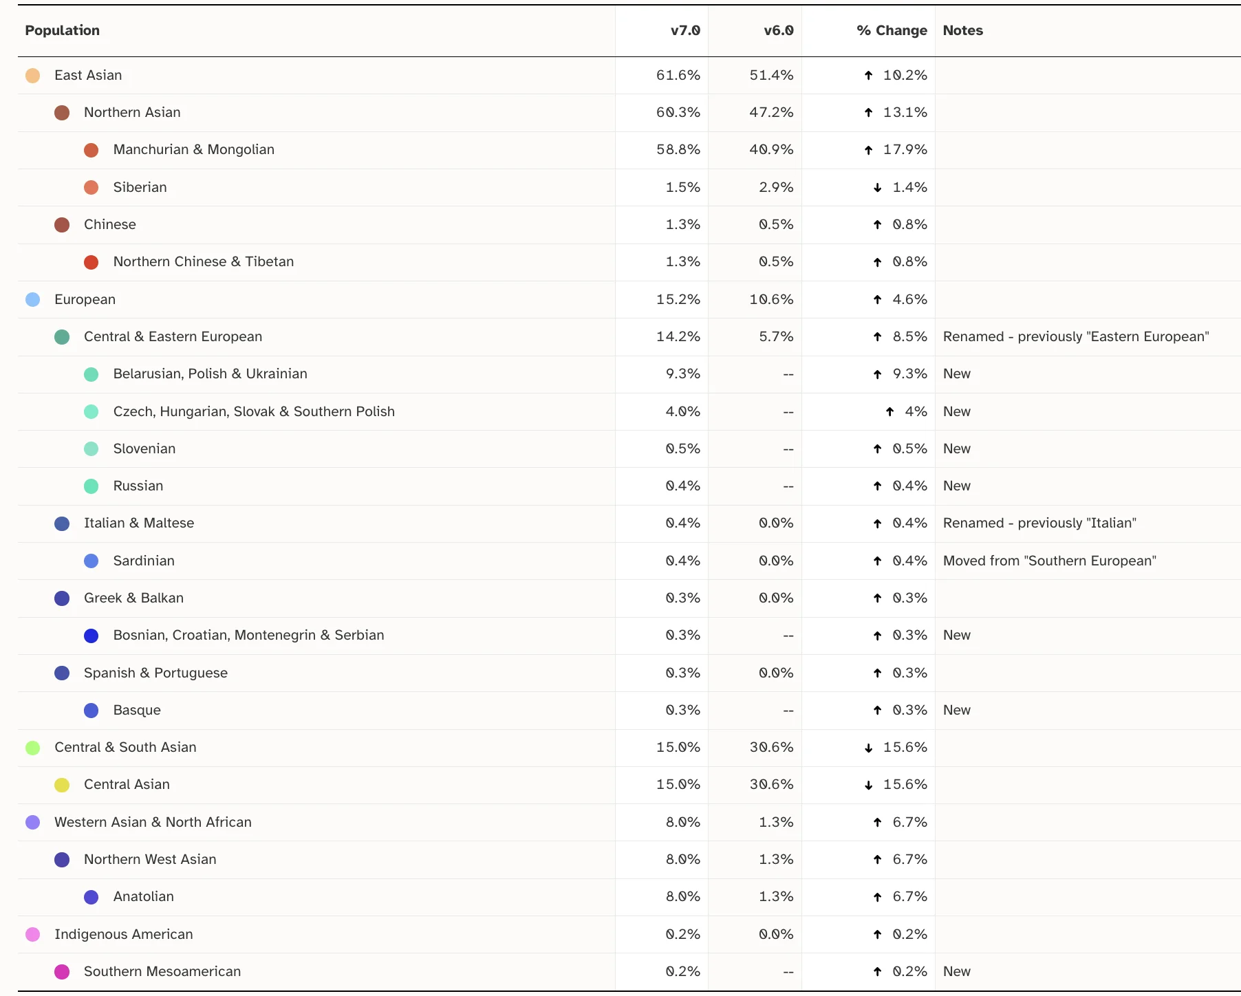This screenshot has width=1241, height=996.
Task: Click the up arrow in Greek & Balkan row
Action: (877, 598)
